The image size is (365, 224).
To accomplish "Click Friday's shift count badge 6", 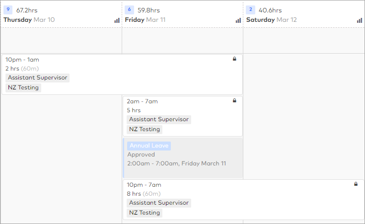I will tap(129, 10).
